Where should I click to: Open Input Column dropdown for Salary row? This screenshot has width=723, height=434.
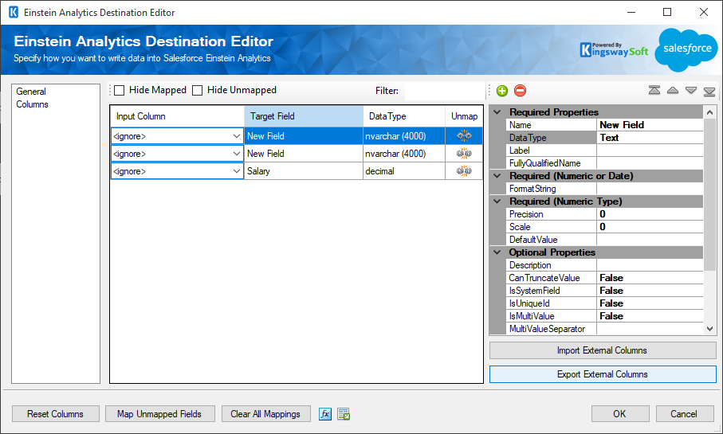[x=237, y=171]
